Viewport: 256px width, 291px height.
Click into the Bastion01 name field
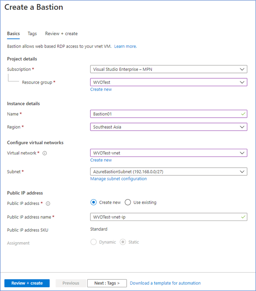[168, 114]
